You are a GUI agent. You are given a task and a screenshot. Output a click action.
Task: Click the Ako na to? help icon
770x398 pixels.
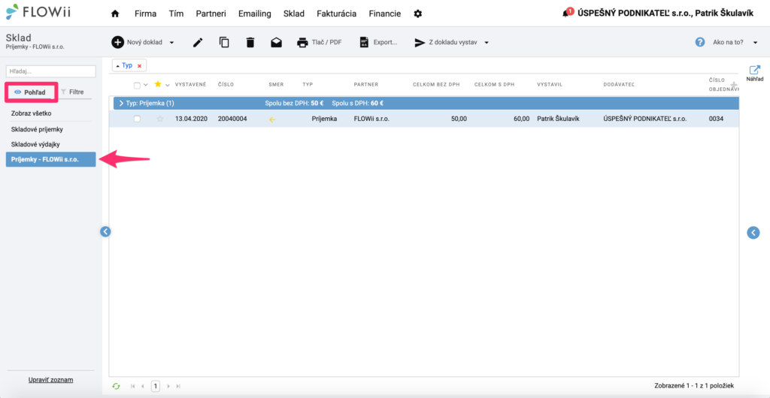[x=700, y=43]
